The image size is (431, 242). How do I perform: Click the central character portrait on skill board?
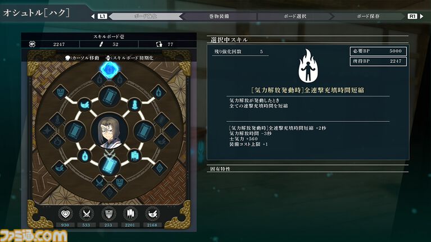click(x=110, y=131)
